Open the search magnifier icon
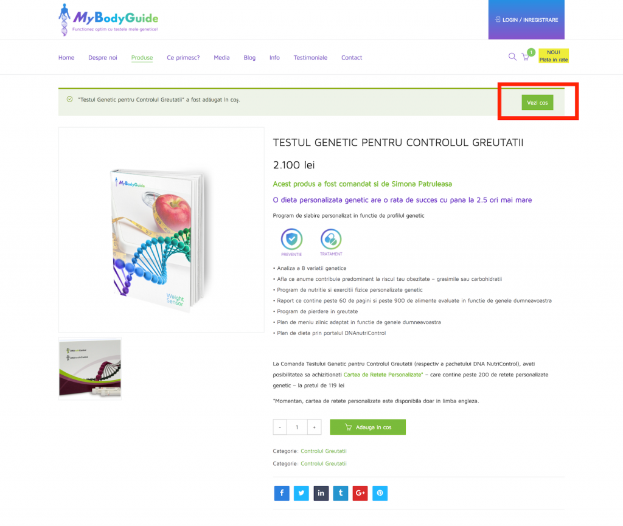 pos(512,57)
